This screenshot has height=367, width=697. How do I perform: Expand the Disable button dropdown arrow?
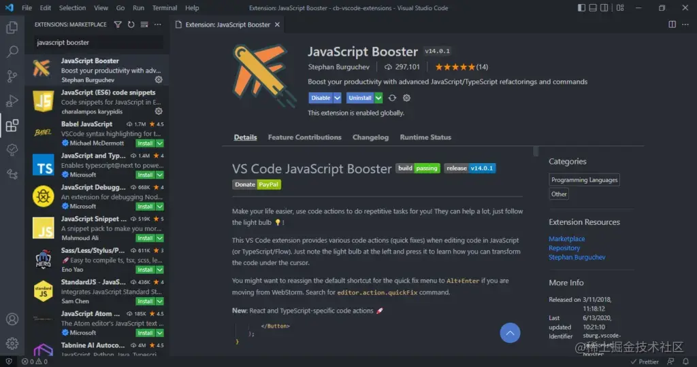tap(338, 98)
